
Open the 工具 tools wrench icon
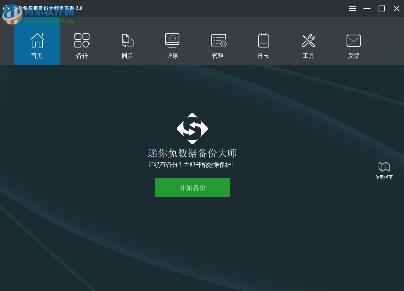pos(308,40)
